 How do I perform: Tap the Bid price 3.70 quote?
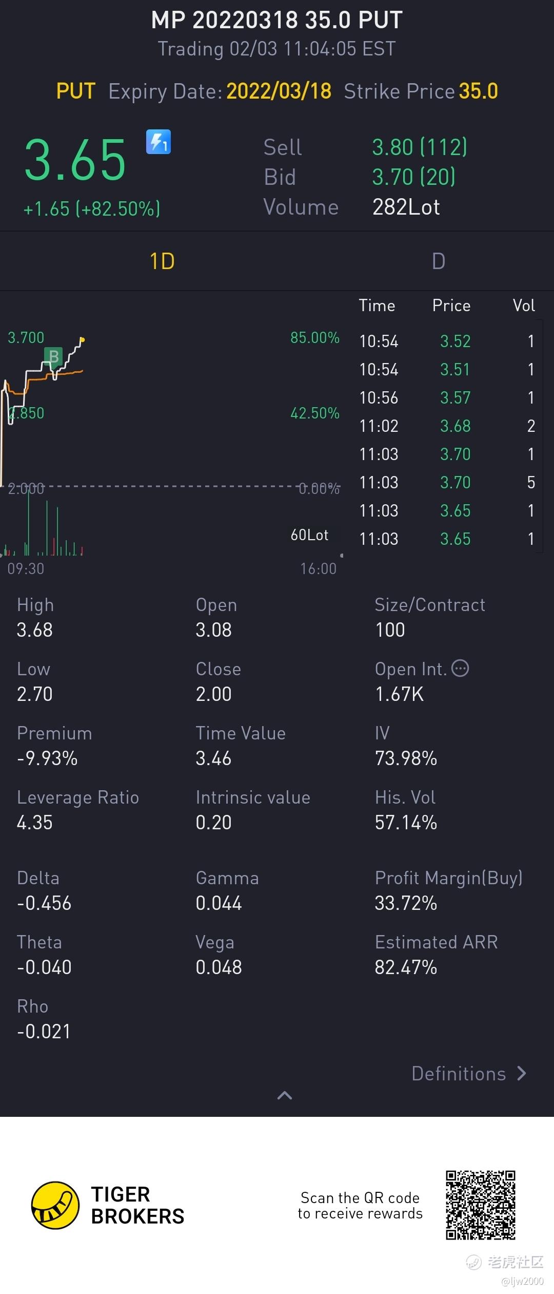click(413, 177)
